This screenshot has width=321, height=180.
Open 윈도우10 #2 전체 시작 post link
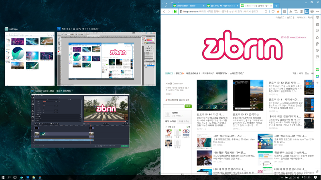(x=284, y=83)
